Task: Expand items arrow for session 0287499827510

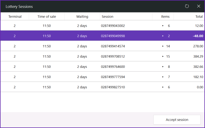Action: pyautogui.click(x=163, y=87)
